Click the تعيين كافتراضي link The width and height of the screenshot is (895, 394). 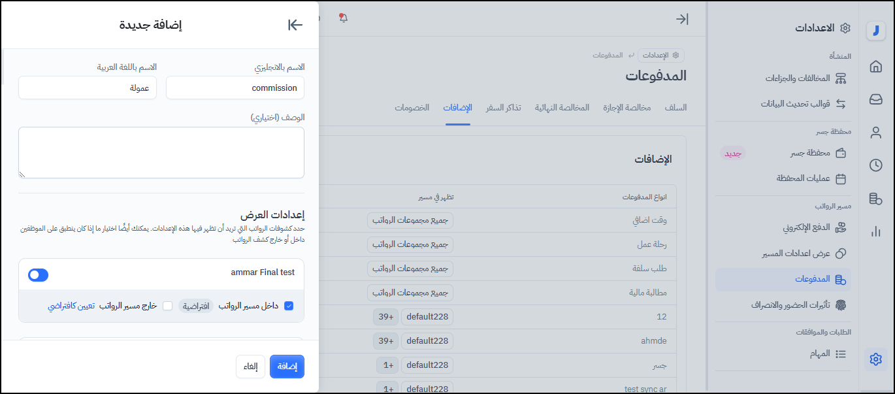pyautogui.click(x=71, y=306)
